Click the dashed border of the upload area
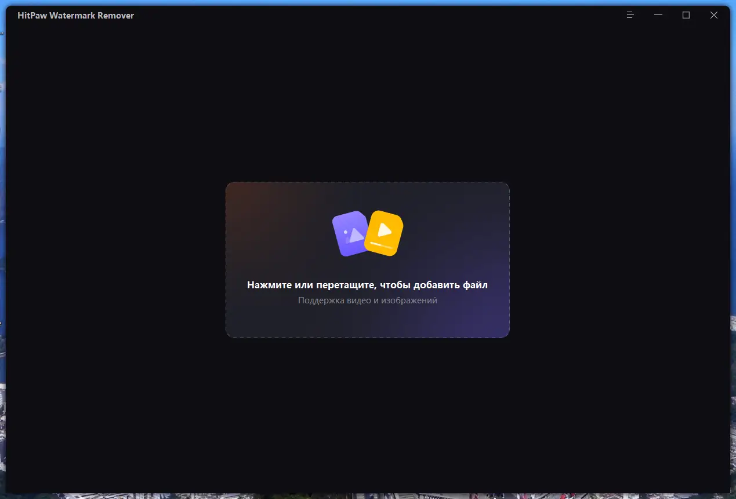 [x=367, y=182]
